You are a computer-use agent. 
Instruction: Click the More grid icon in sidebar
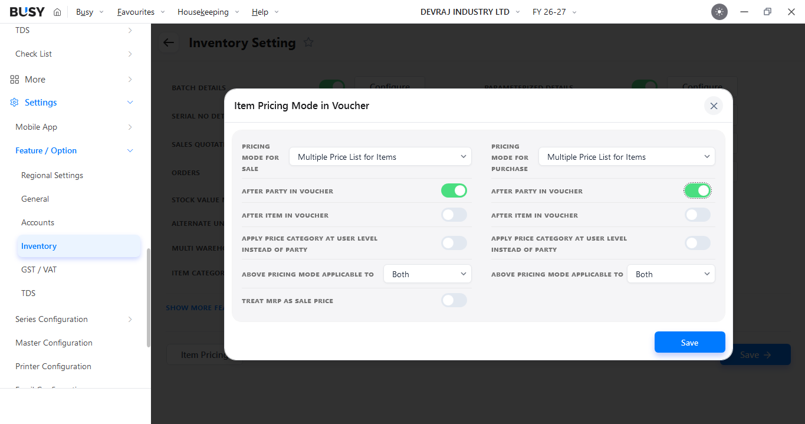(x=15, y=80)
